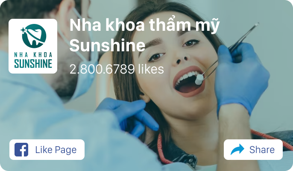Click the 'Like Page' text label

(x=56, y=150)
